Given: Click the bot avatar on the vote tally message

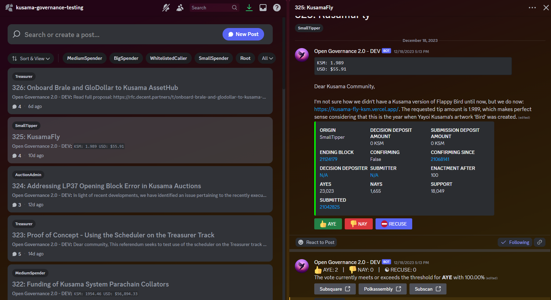Looking at the screenshot, I should pyautogui.click(x=302, y=266).
